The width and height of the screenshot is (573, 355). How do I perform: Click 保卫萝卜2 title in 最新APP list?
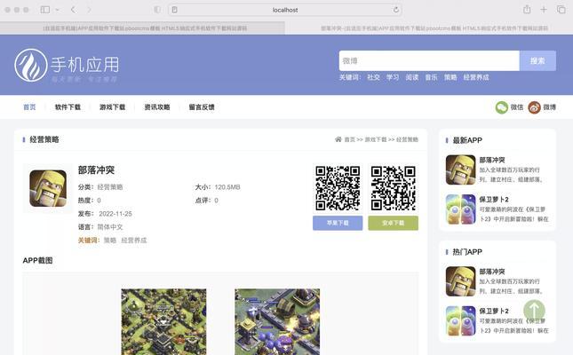pos(494,200)
